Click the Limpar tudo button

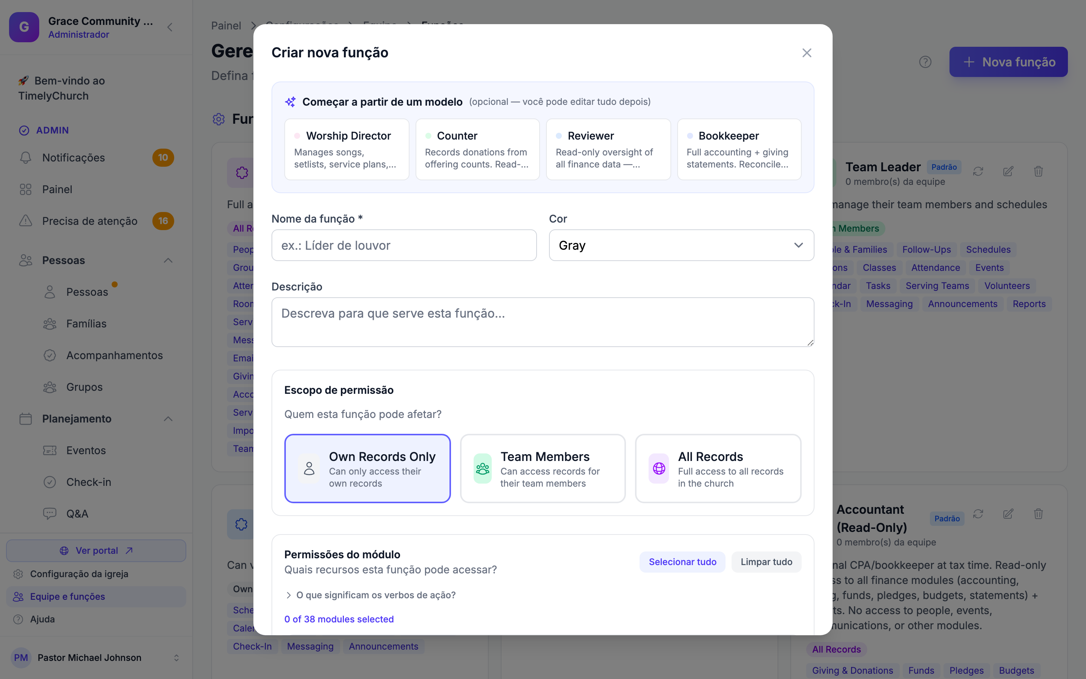[x=766, y=562]
